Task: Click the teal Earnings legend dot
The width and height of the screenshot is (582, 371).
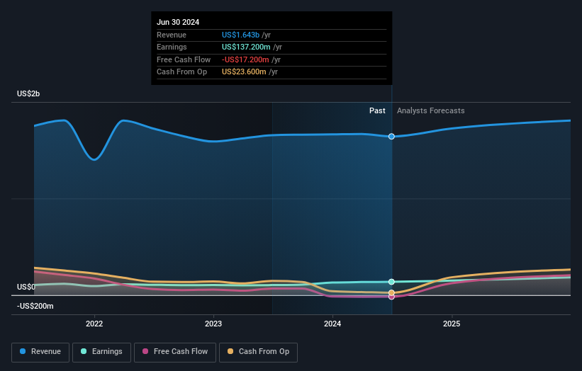Action: click(84, 351)
